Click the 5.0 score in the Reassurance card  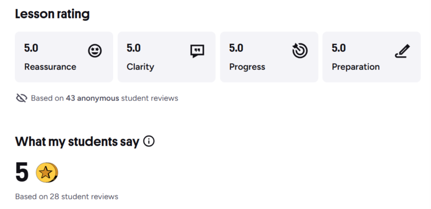(31, 48)
